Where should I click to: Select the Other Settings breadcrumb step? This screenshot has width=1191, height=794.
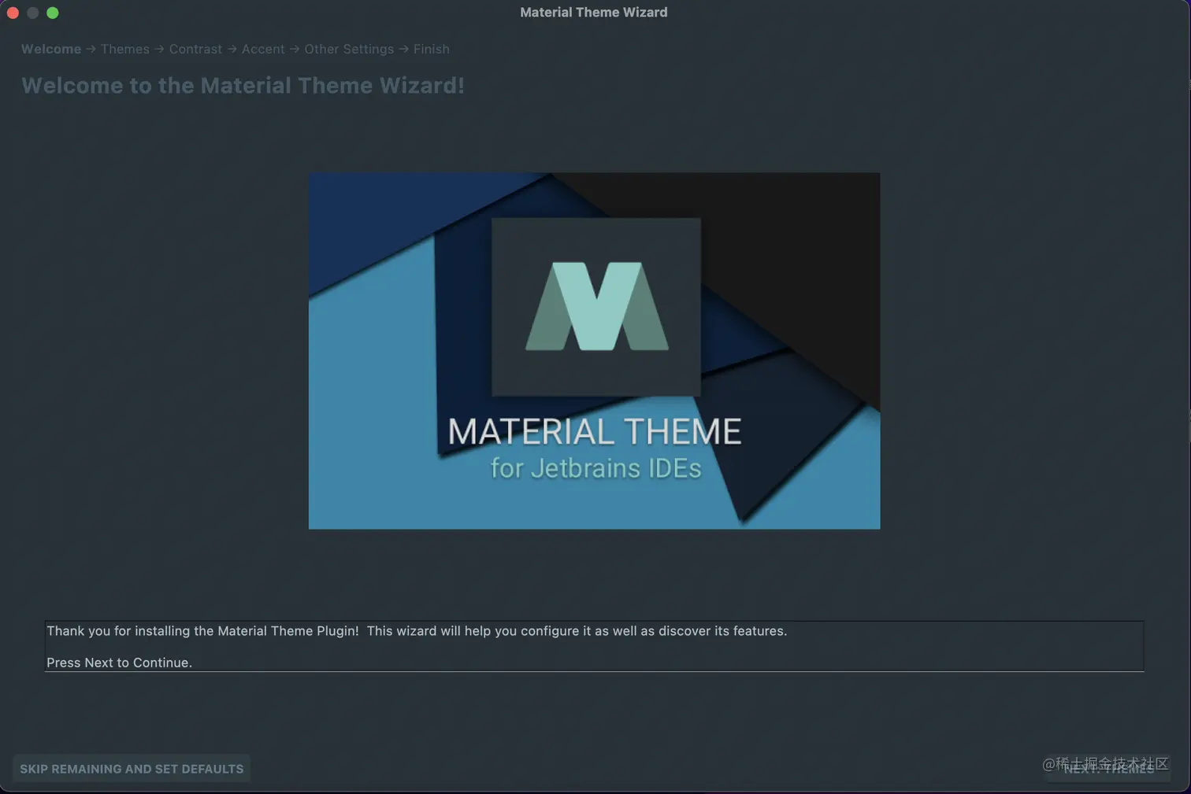click(349, 49)
